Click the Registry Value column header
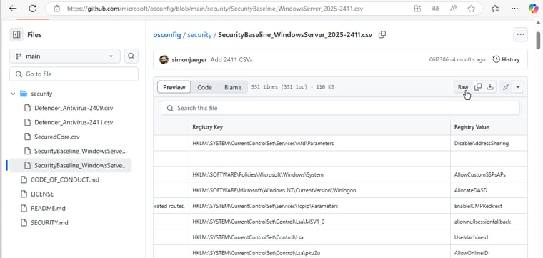The height and width of the screenshot is (258, 543). (x=489, y=127)
